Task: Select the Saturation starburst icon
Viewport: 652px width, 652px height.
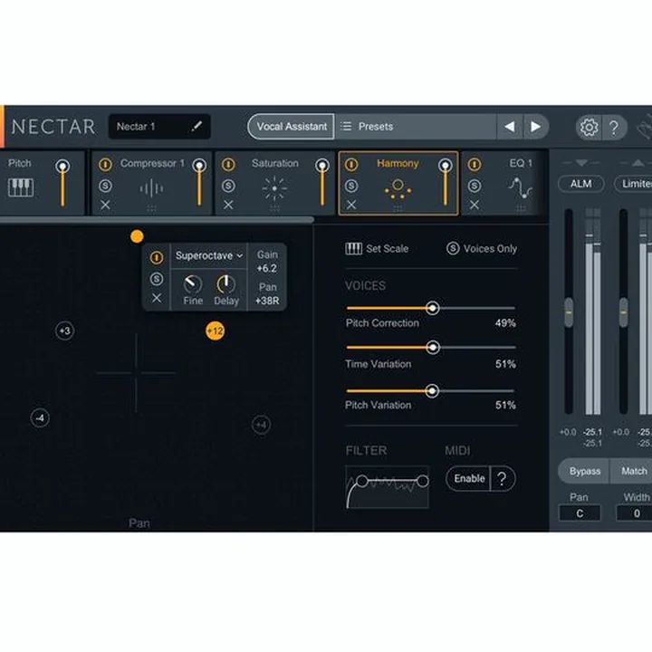Action: [274, 188]
